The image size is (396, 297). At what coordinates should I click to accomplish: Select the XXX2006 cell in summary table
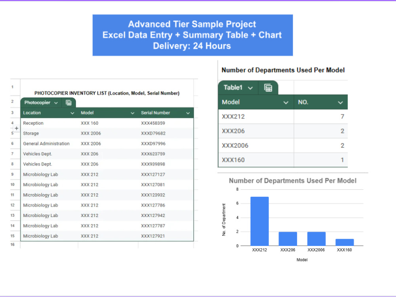click(x=256, y=145)
